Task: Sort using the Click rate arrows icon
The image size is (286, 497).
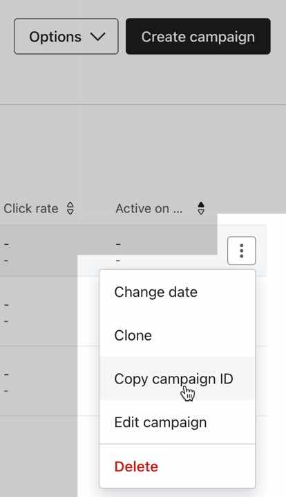Action: [70, 208]
